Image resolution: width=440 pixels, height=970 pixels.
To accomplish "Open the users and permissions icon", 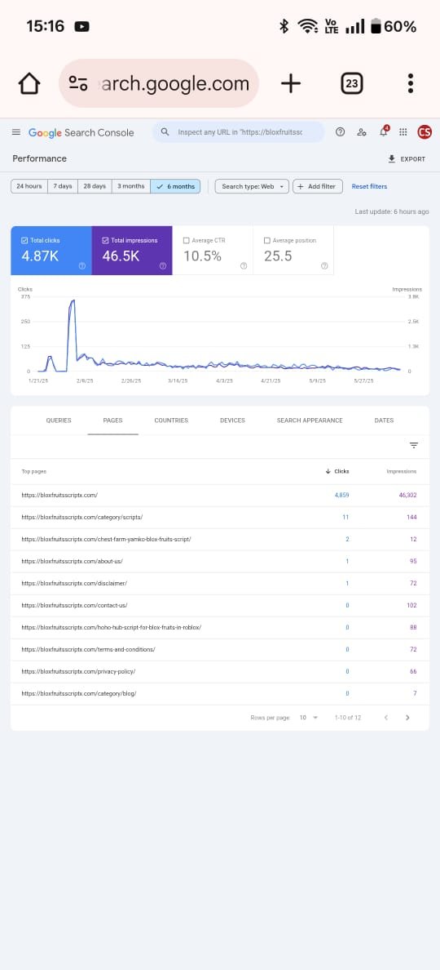I will pos(362,131).
